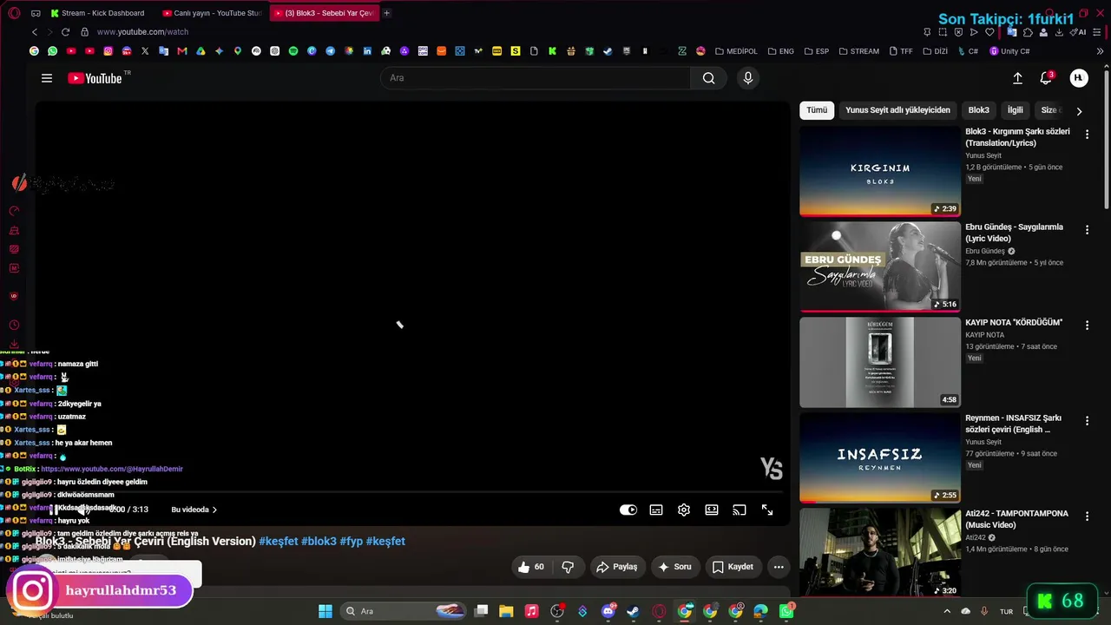Open the 'Ati242 - TAMPONTAMPONA' video title
The height and width of the screenshot is (625, 1111).
click(1016, 519)
